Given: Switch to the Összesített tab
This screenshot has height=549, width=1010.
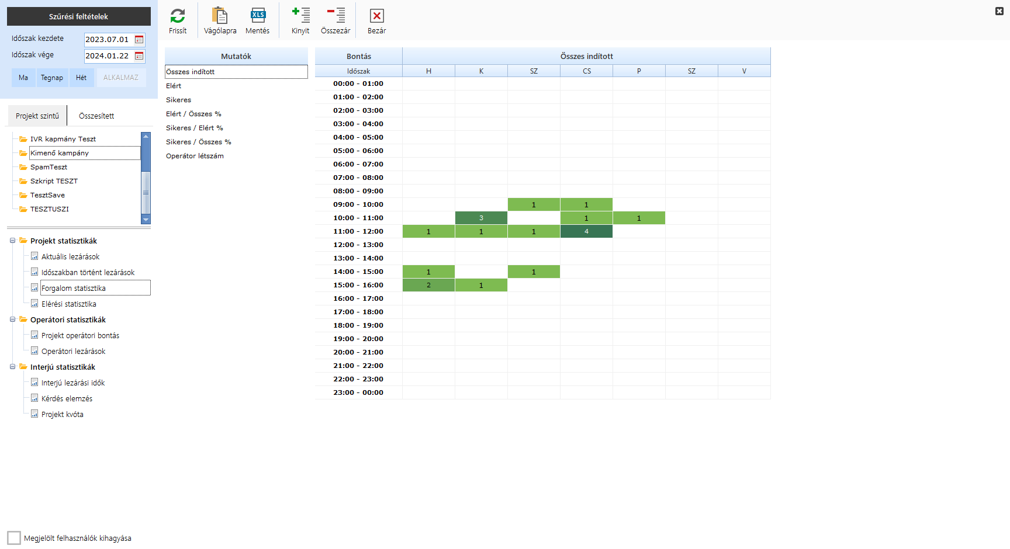Looking at the screenshot, I should click(x=96, y=116).
